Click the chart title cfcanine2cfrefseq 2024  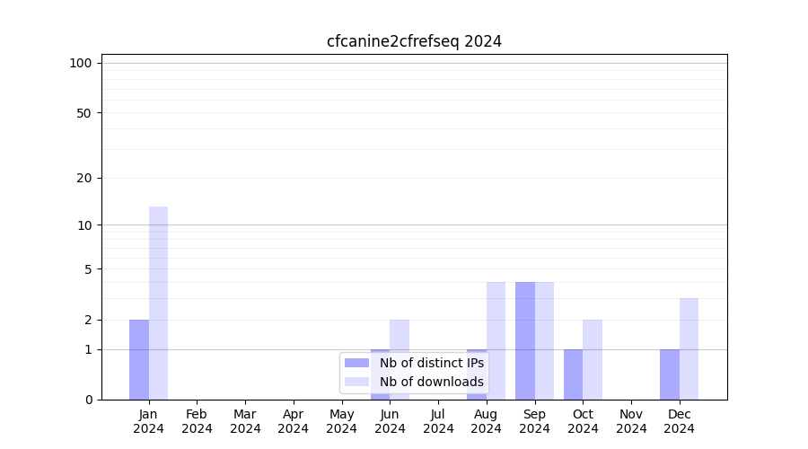coord(414,41)
